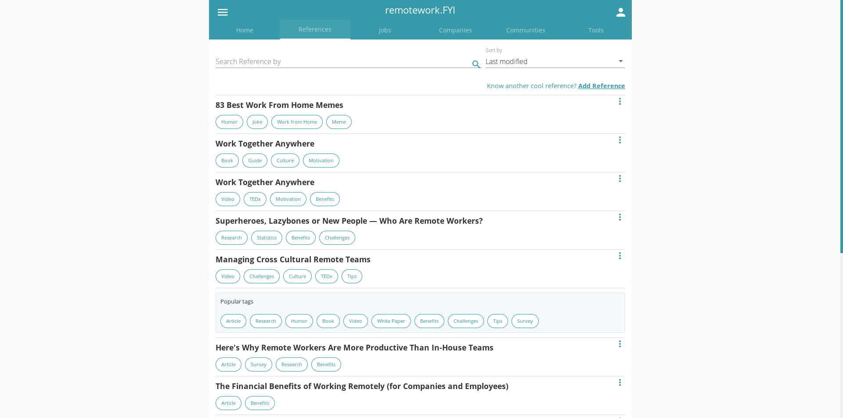Open the Tools tab

tap(596, 30)
